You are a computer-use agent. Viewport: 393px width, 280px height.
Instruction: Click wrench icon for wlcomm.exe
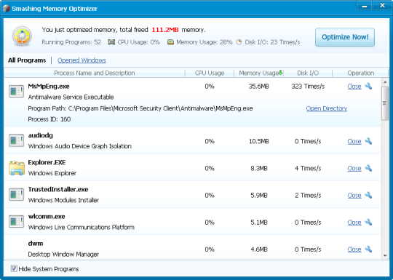point(368,222)
